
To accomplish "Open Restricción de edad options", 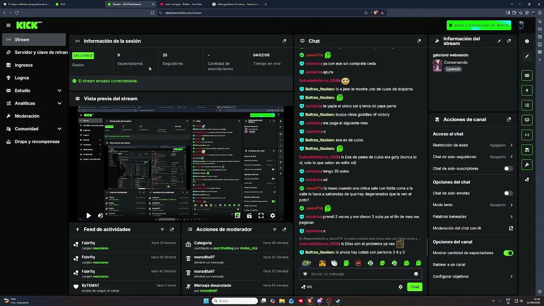I will coord(473,145).
